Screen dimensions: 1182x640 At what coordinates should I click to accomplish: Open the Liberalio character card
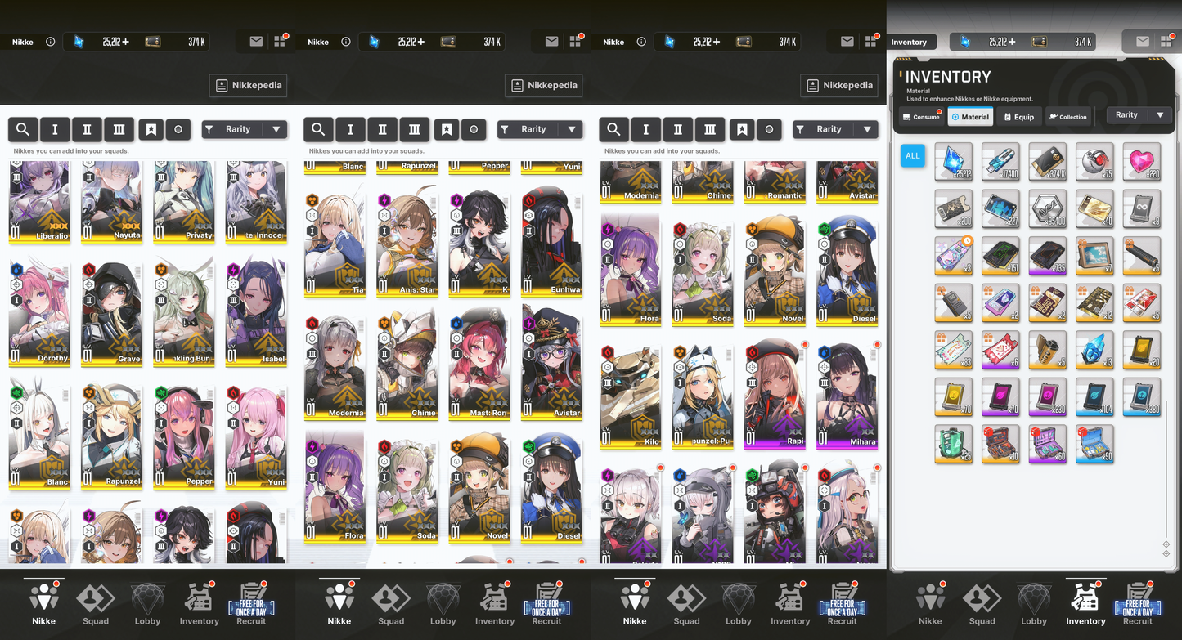[39, 201]
